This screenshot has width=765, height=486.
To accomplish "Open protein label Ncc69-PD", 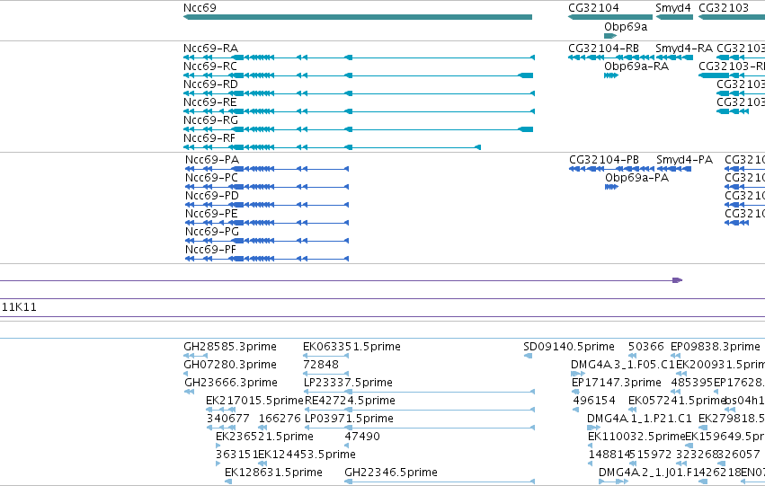I will pos(212,196).
